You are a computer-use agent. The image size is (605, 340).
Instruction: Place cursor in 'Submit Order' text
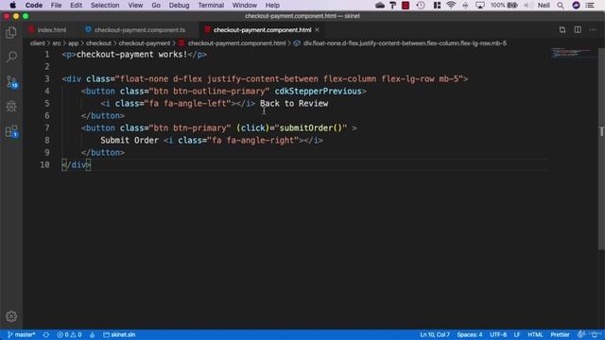pyautogui.click(x=130, y=141)
